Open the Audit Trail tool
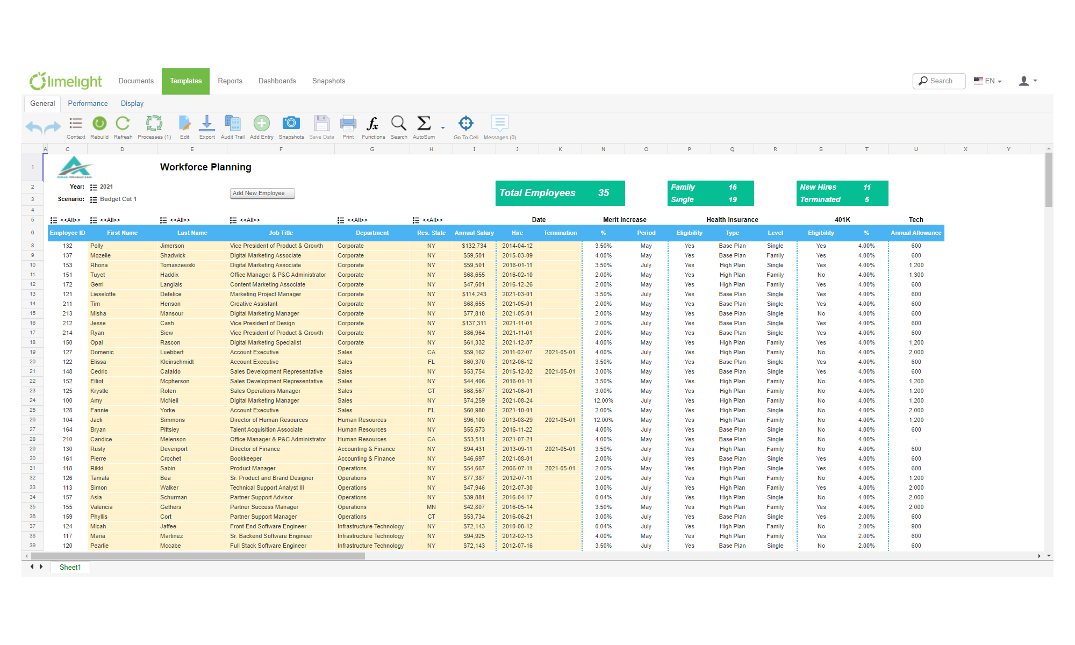 coord(233,126)
